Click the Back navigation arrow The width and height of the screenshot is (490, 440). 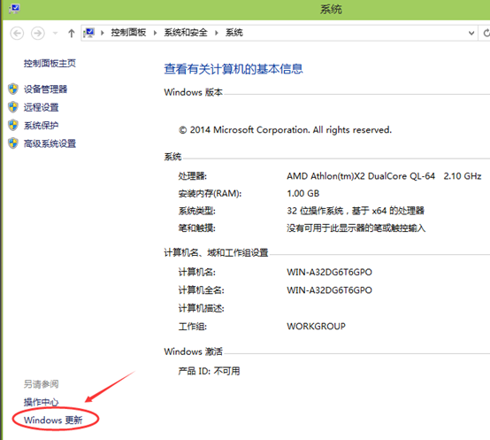pos(17,33)
